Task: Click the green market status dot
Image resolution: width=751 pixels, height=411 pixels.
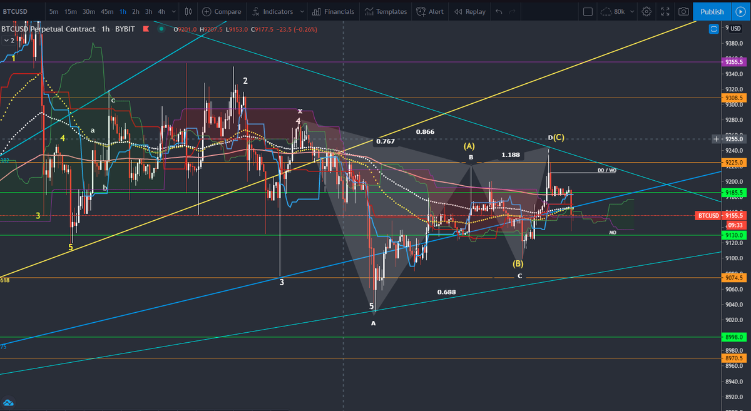Action: coord(161,29)
